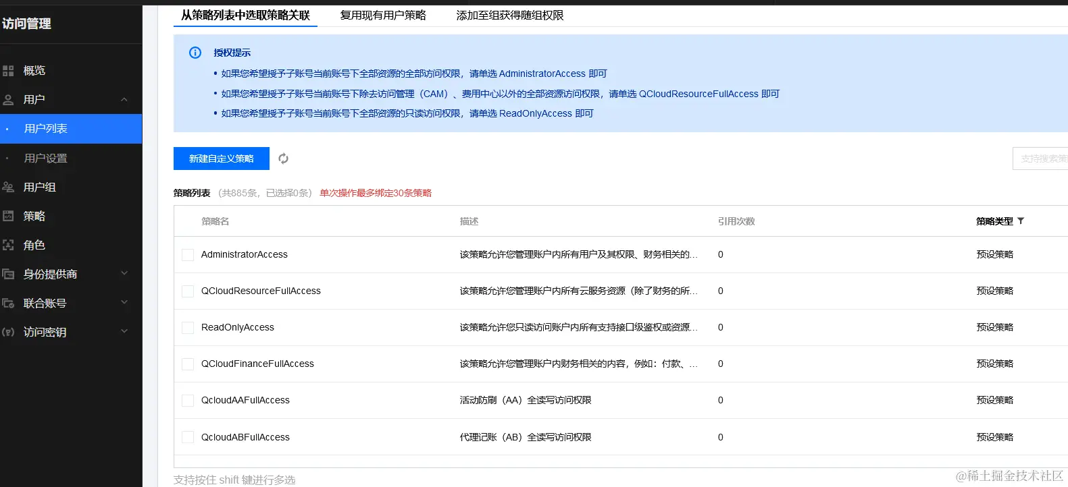The image size is (1068, 487).
Task: Click the AdministratorAccess row description text
Action: coord(579,254)
